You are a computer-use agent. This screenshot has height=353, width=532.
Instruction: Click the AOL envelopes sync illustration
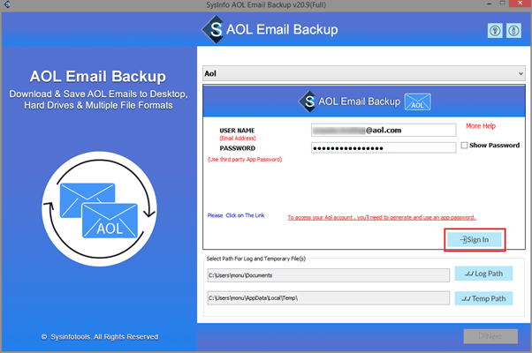point(99,208)
